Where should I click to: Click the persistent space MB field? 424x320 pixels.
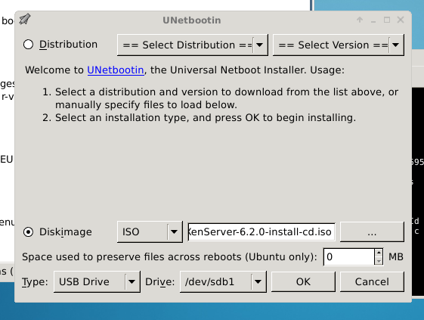pos(349,256)
